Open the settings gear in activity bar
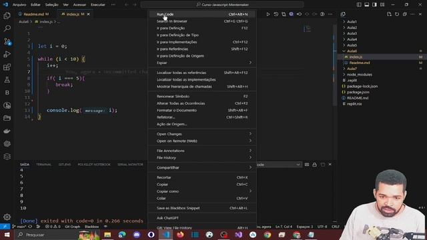Image resolution: width=427 pixels, height=240 pixels. [7, 217]
